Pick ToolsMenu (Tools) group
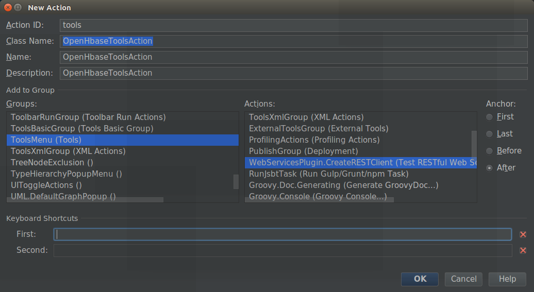The image size is (534, 292). 46,140
